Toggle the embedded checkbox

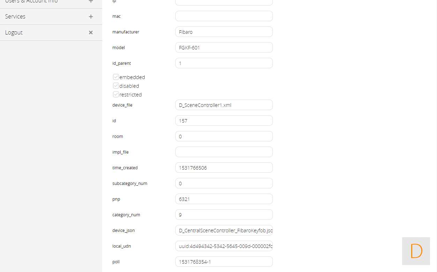pos(116,77)
